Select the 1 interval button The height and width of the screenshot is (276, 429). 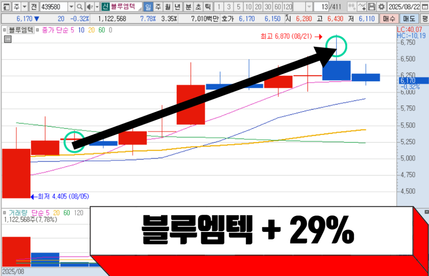[219, 6]
